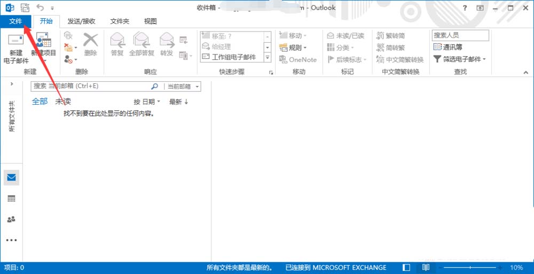Click the Reply All (全部答复) icon

pos(142,41)
